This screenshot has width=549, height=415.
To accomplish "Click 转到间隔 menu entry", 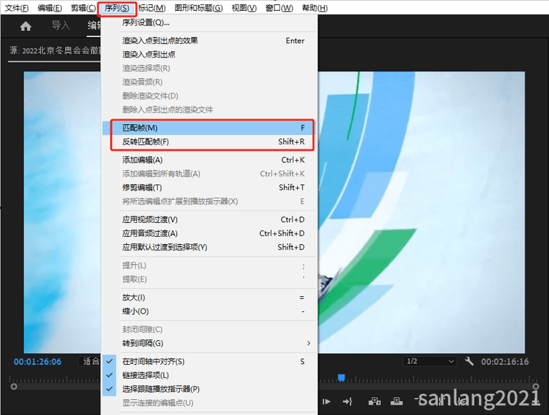I will point(209,343).
